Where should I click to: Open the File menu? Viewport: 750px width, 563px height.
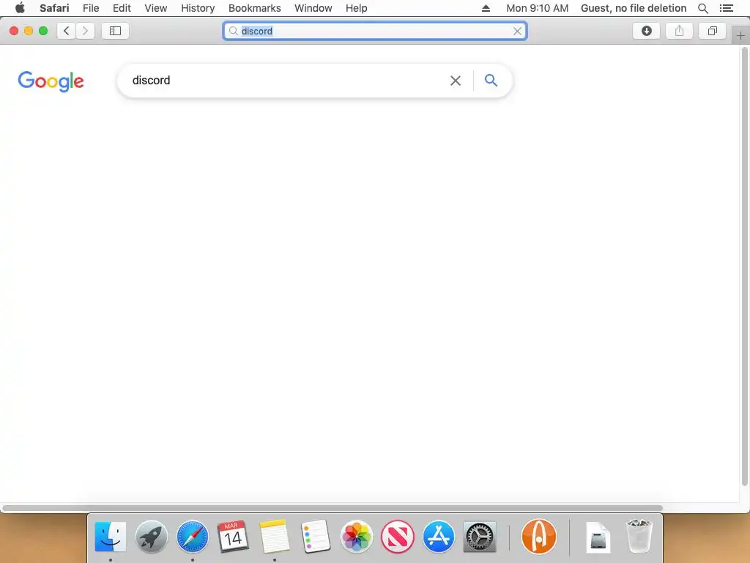coord(91,8)
